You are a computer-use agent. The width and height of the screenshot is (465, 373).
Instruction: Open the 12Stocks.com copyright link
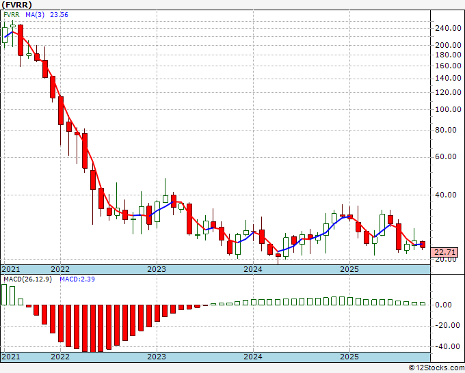pos(436,368)
